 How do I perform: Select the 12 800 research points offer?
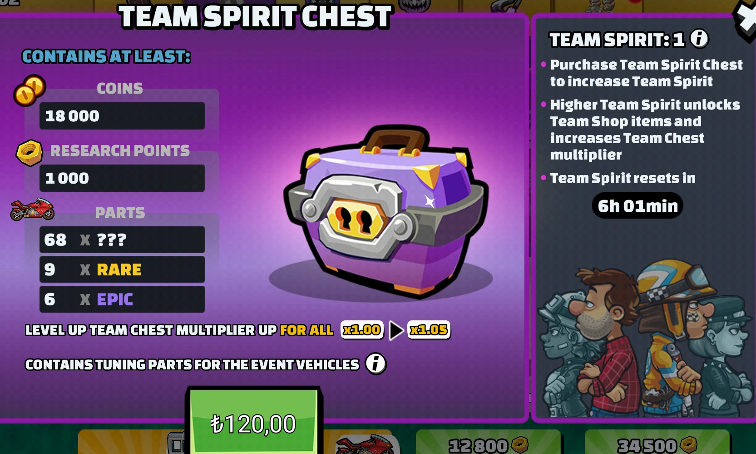[488, 442]
